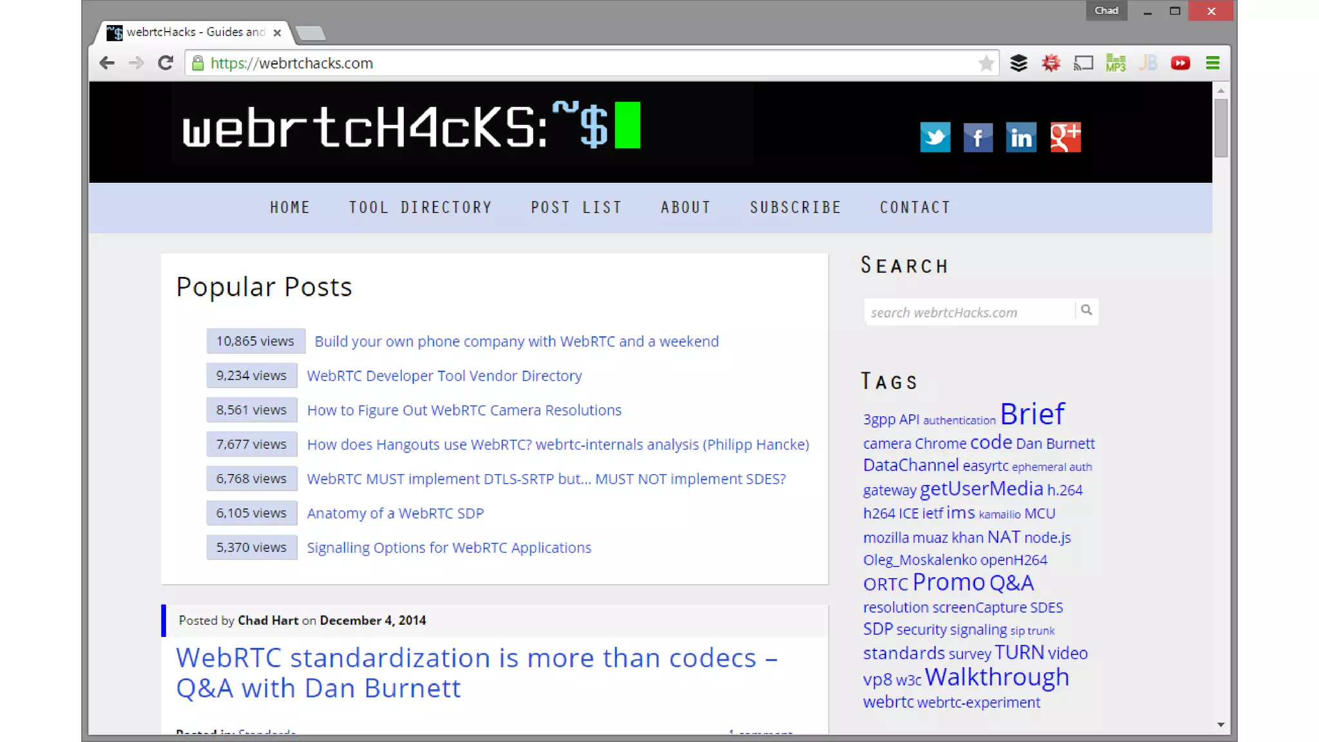The height and width of the screenshot is (742, 1319).
Task: Click the address bar URL field
Action: pos(591,63)
